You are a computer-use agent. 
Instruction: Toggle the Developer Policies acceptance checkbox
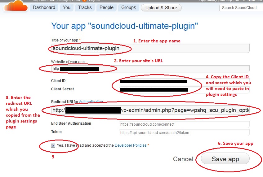pos(53,145)
